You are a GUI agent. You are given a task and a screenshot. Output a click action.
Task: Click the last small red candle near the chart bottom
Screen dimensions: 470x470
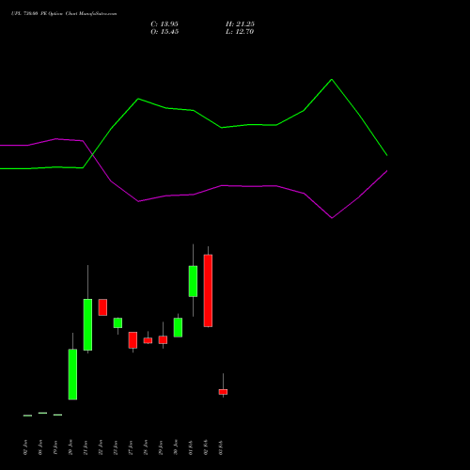point(223,392)
